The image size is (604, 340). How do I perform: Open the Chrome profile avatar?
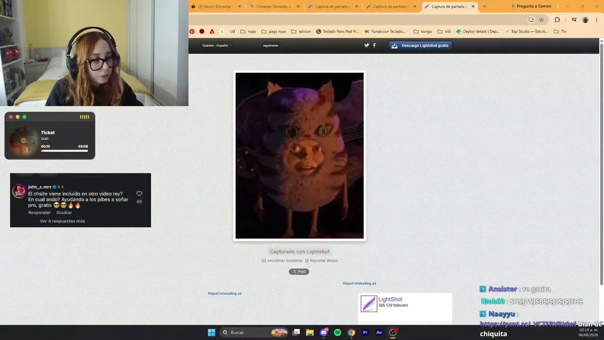[586, 20]
